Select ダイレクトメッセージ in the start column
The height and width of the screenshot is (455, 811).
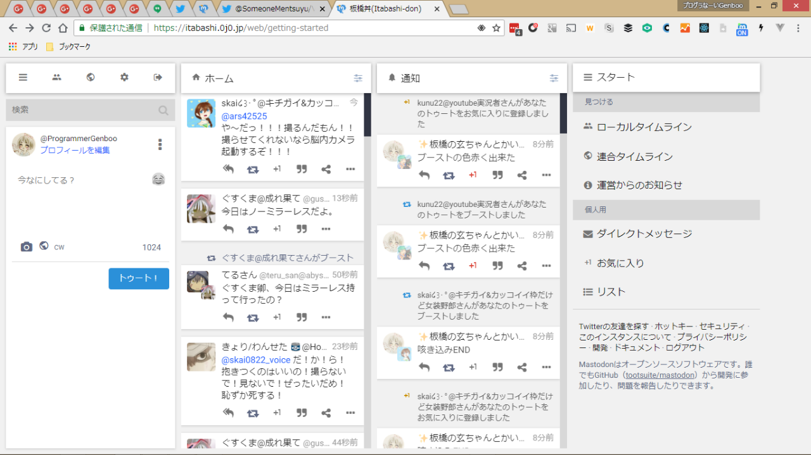tap(644, 234)
